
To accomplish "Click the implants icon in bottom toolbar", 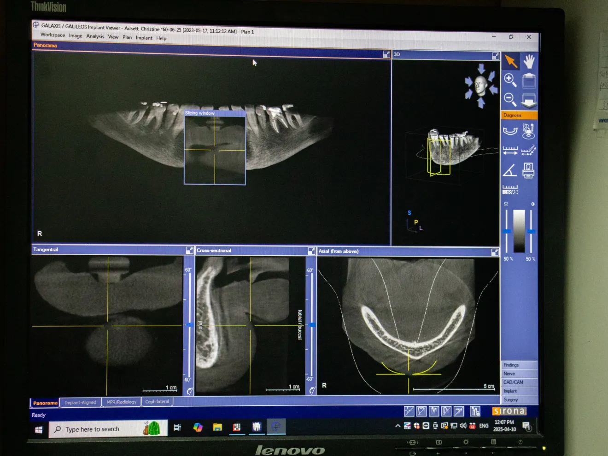I will 475,411.
